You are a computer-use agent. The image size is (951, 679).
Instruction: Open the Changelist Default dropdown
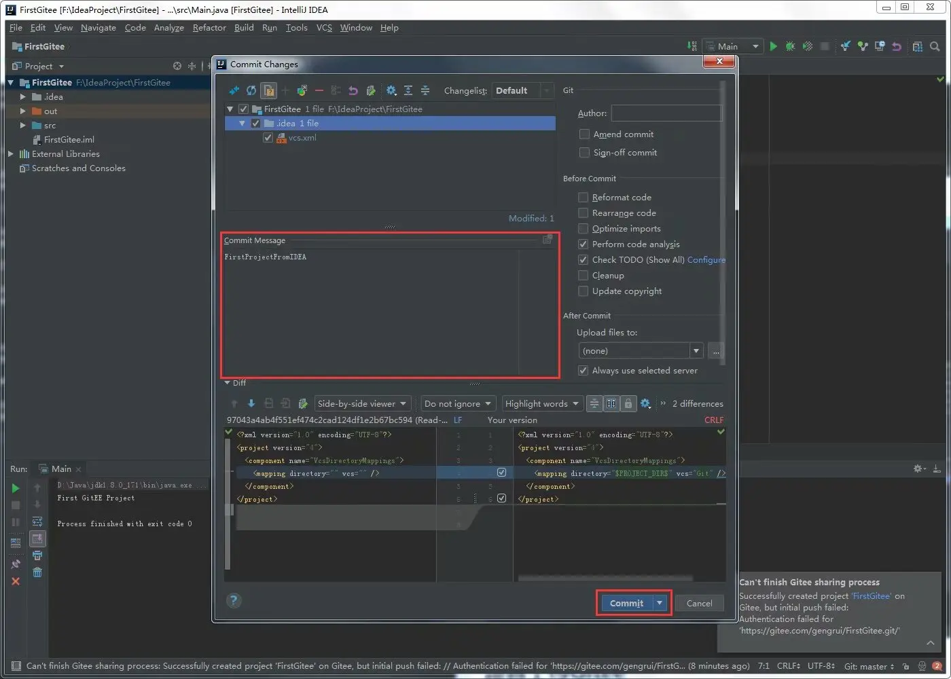point(522,90)
